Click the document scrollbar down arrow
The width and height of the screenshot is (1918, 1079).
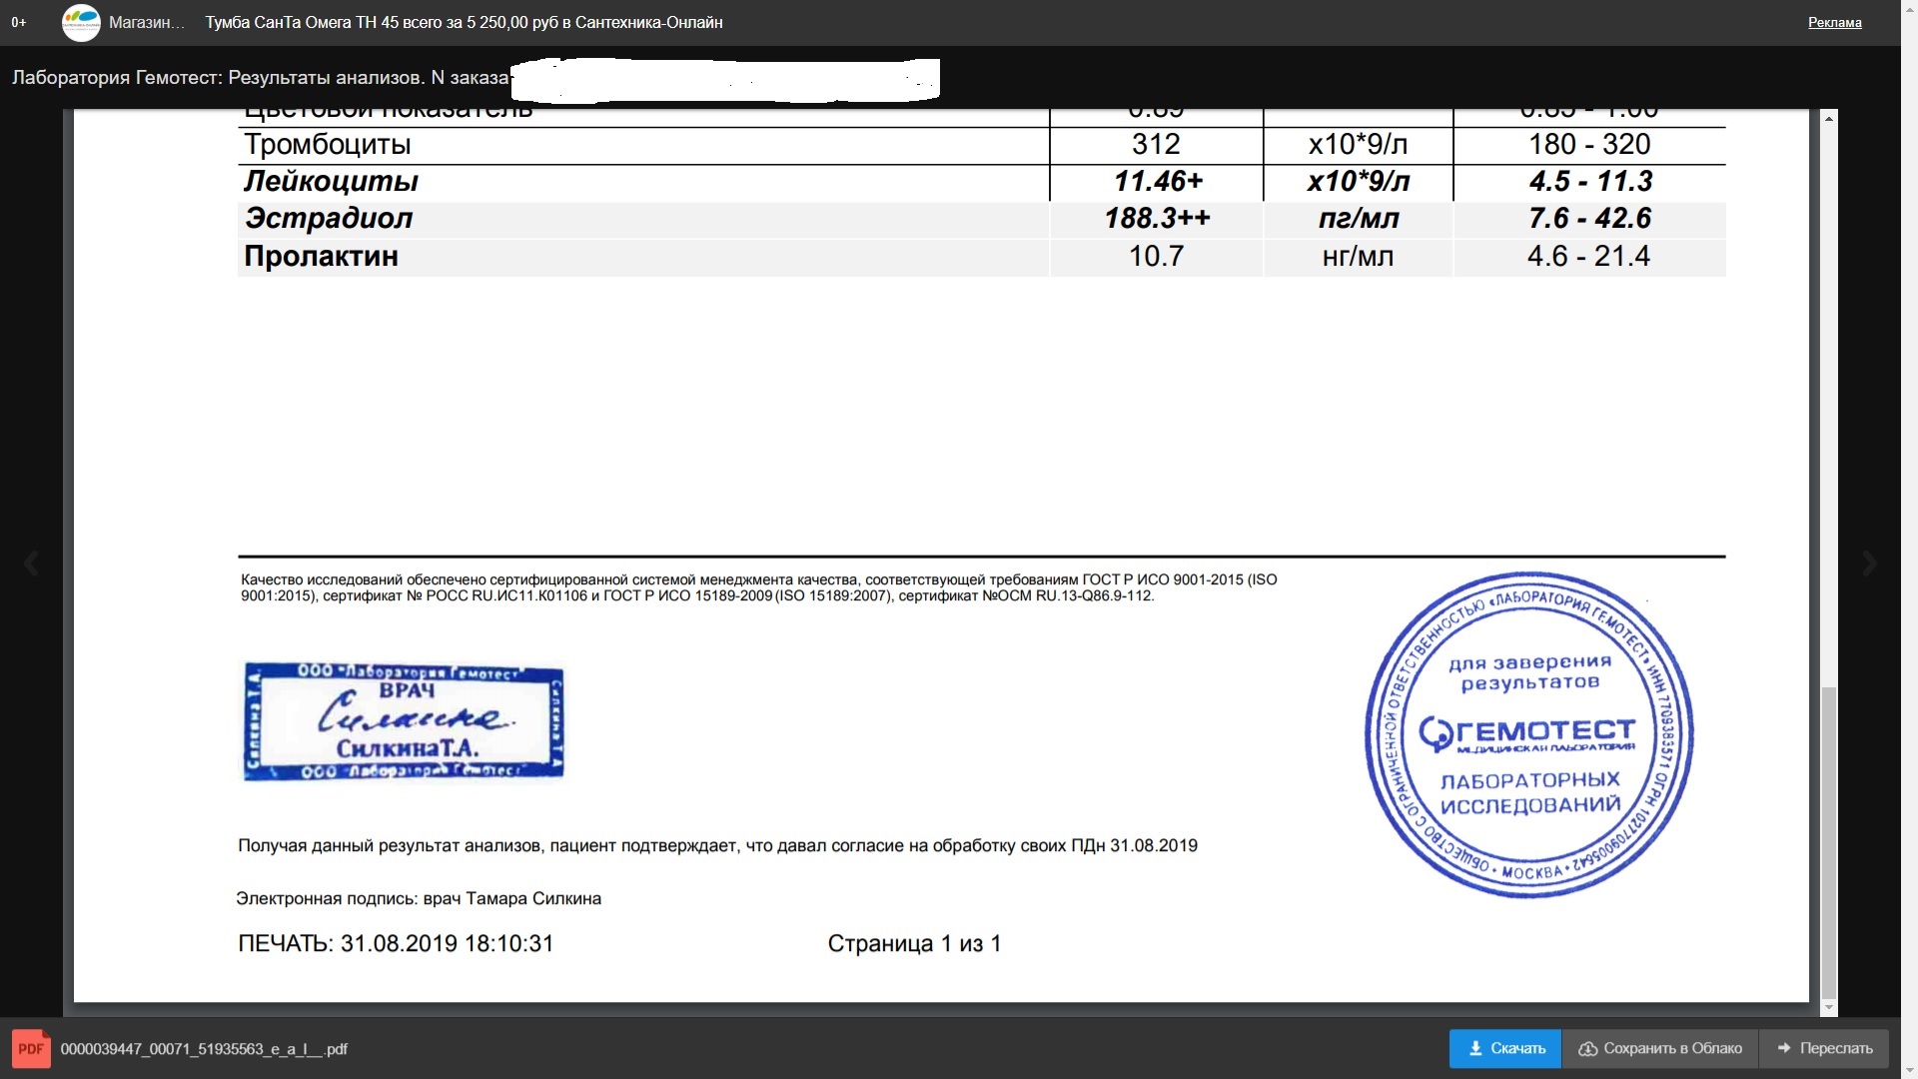click(x=1829, y=1008)
